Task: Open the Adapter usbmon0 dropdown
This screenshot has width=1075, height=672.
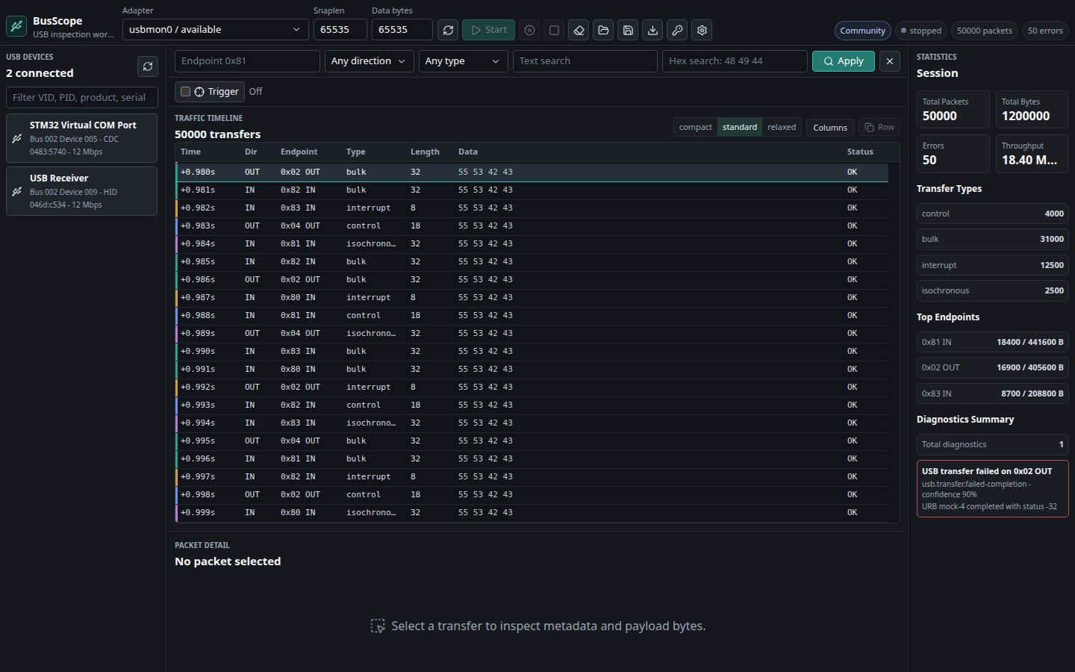Action: (x=216, y=30)
